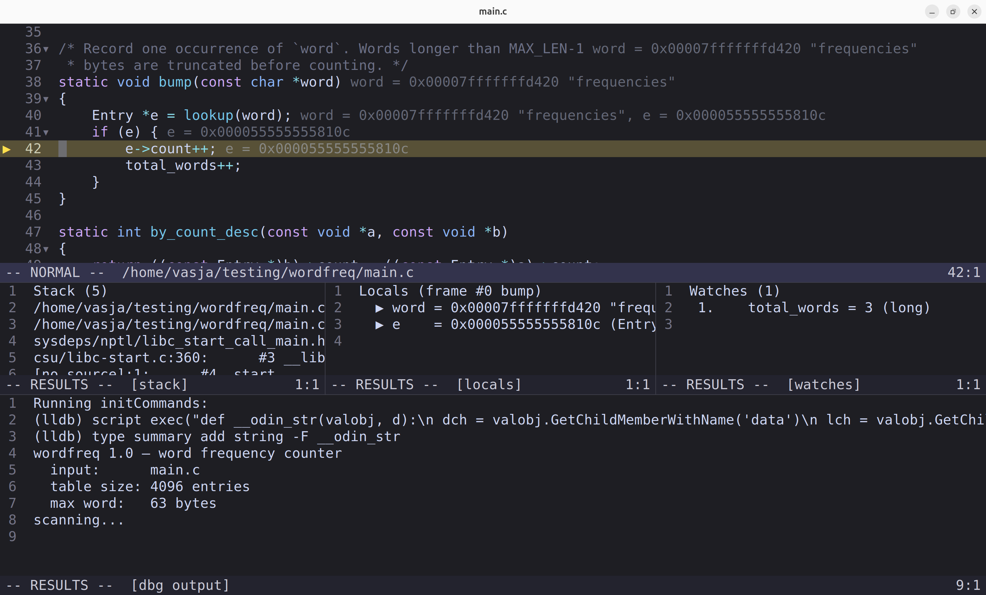986x595 pixels.
Task: Select stack frame csu/libc-start.c:360
Action: coord(179,358)
